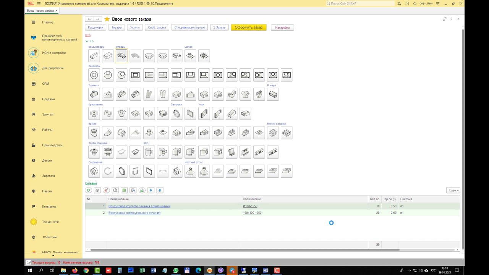Click the Σ Заказа button

(x=219, y=27)
